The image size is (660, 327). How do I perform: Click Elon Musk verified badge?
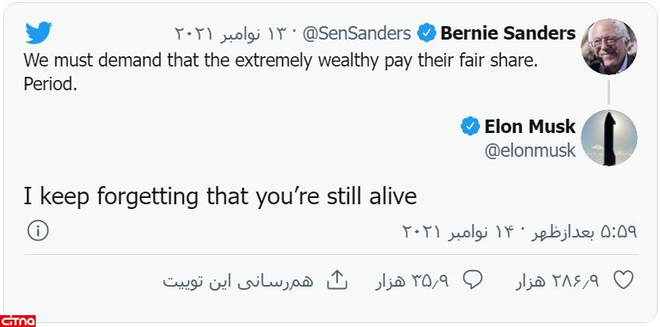[470, 126]
